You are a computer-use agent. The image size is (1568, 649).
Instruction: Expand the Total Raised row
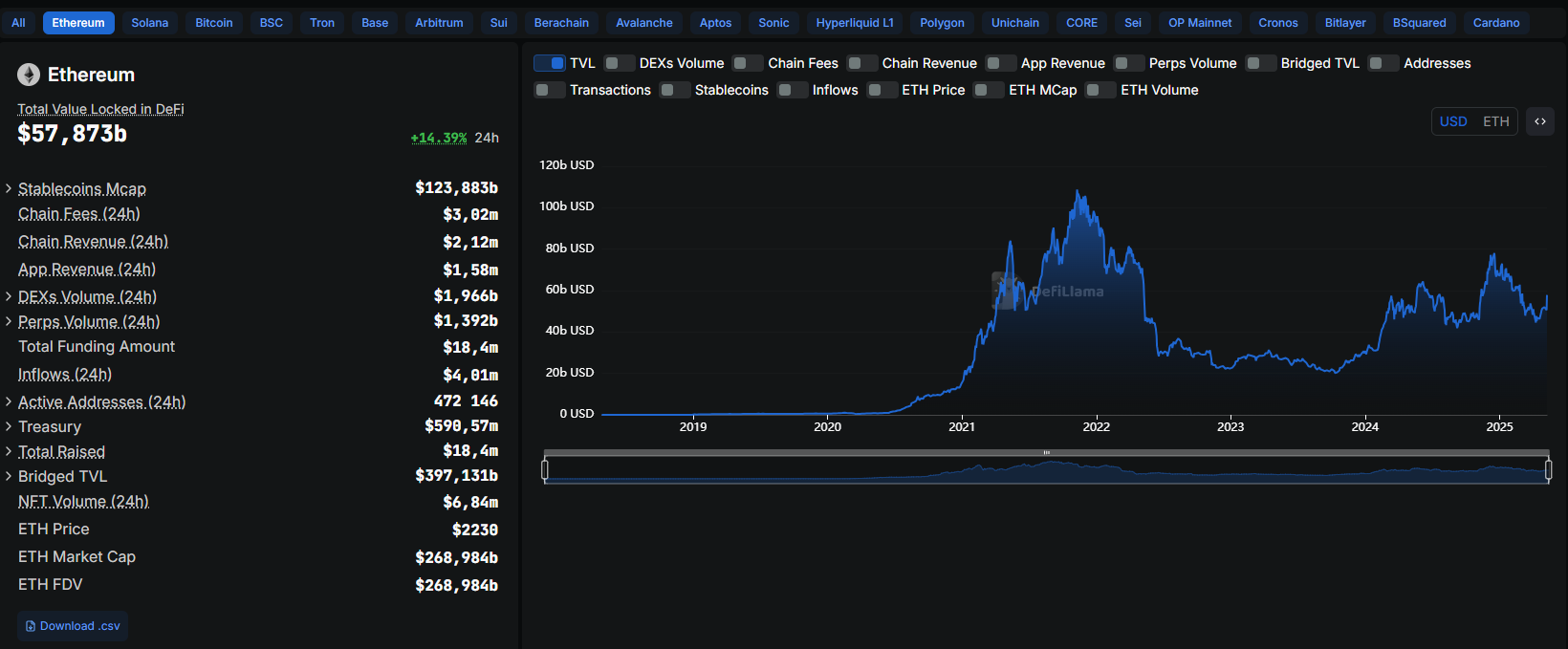[9, 451]
